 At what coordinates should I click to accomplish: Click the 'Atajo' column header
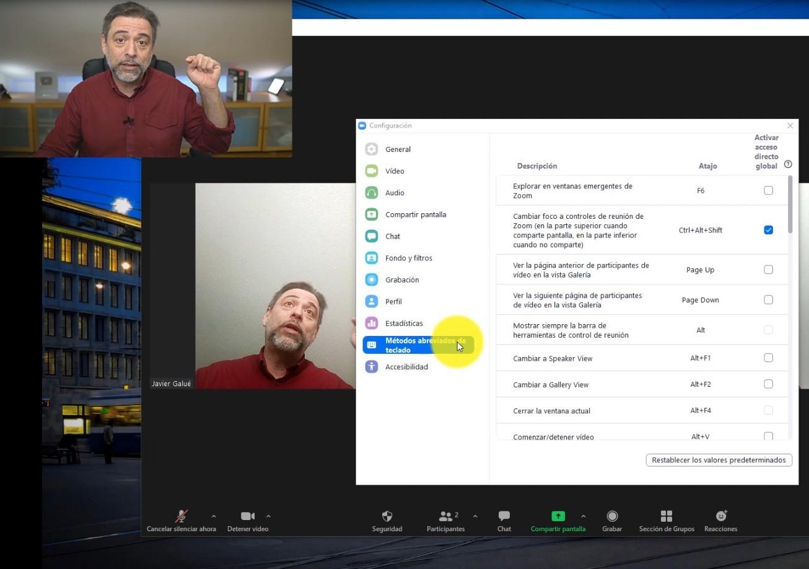707,166
